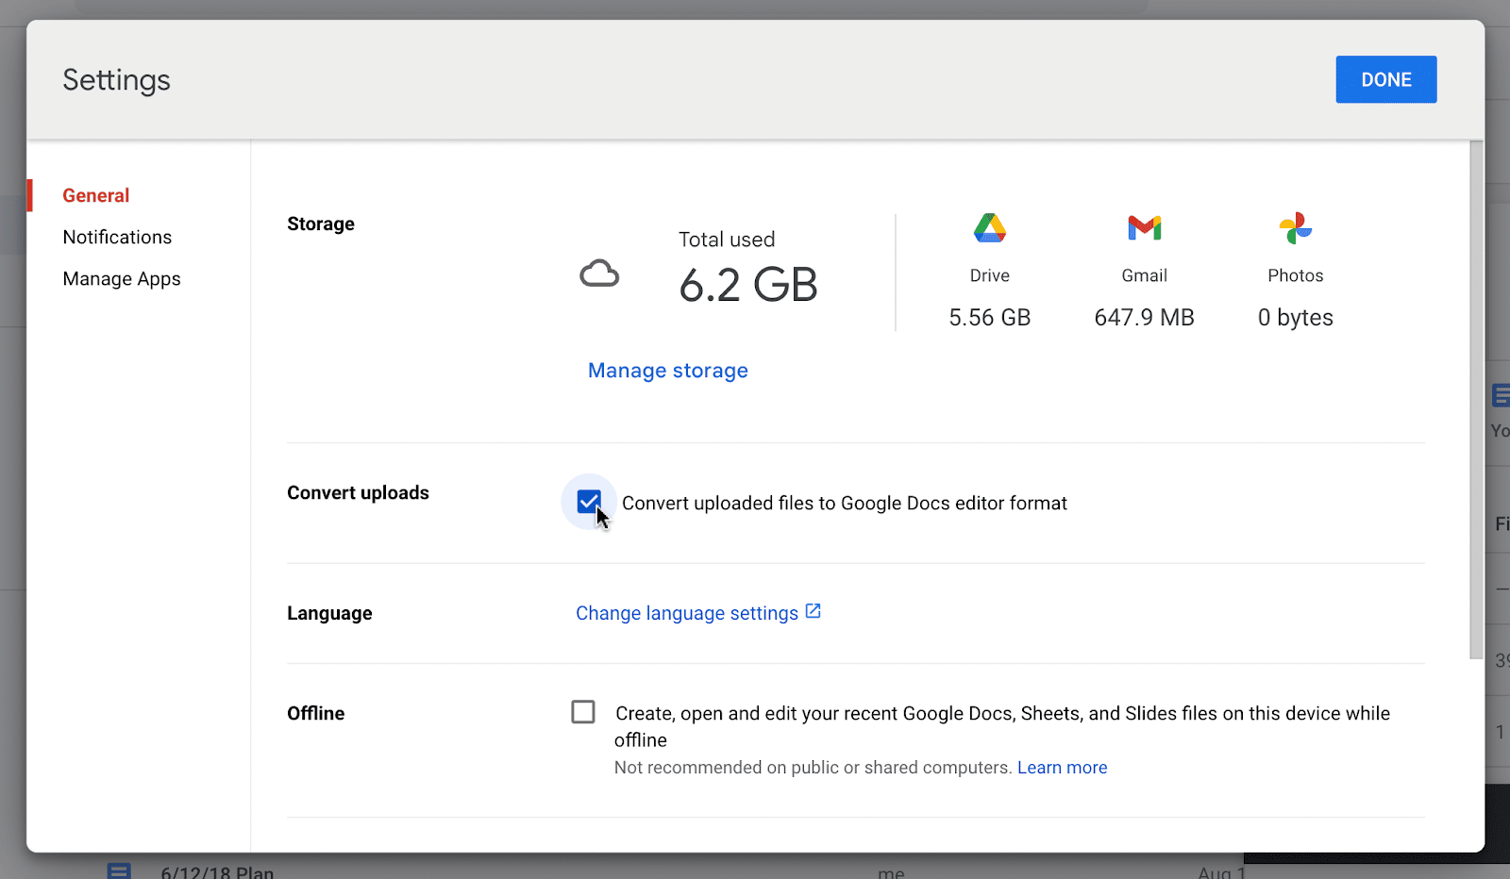Screen dimensions: 1510x879
Task: Enable the Offline access checkbox
Action: click(583, 712)
